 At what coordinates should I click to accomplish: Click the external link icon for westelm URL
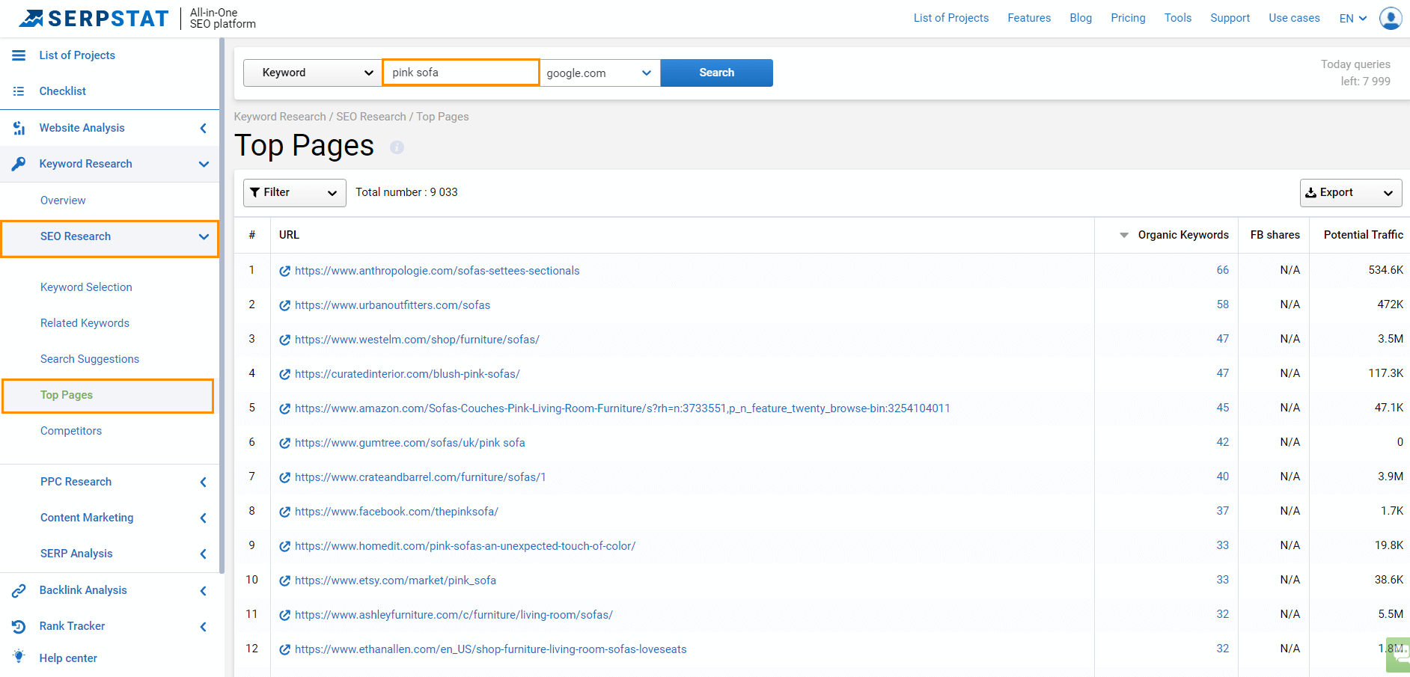[x=284, y=340]
